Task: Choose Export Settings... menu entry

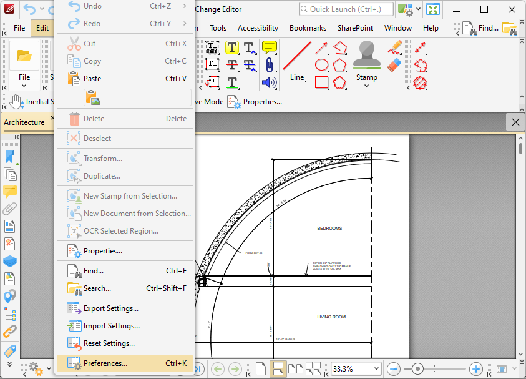Action: (125, 308)
